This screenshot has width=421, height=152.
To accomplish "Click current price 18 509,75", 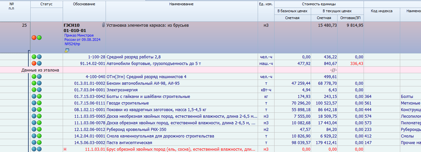I will (328, 116).
